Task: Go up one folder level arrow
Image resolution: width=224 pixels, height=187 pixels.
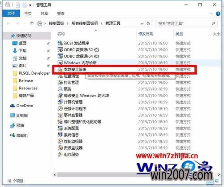Action: 32,23
